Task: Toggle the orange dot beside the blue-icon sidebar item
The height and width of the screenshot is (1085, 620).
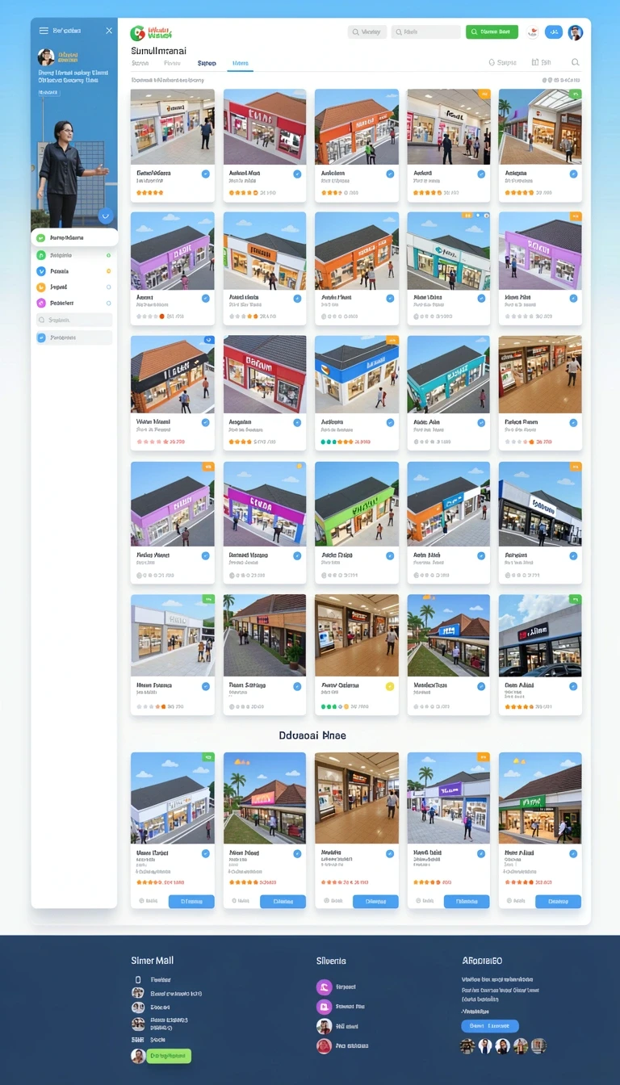Action: coord(108,271)
